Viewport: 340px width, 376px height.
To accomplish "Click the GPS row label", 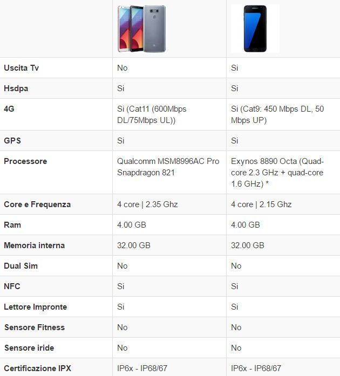I will point(12,141).
